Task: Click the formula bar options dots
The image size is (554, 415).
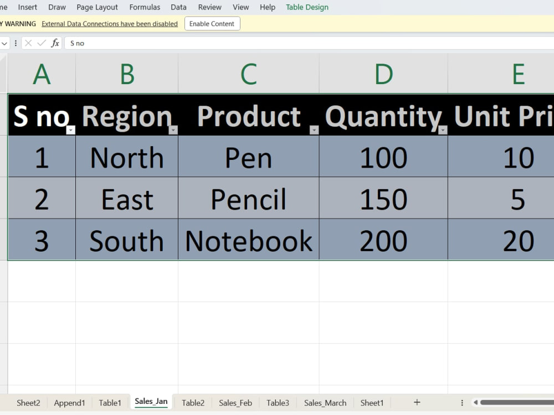Action: 16,43
